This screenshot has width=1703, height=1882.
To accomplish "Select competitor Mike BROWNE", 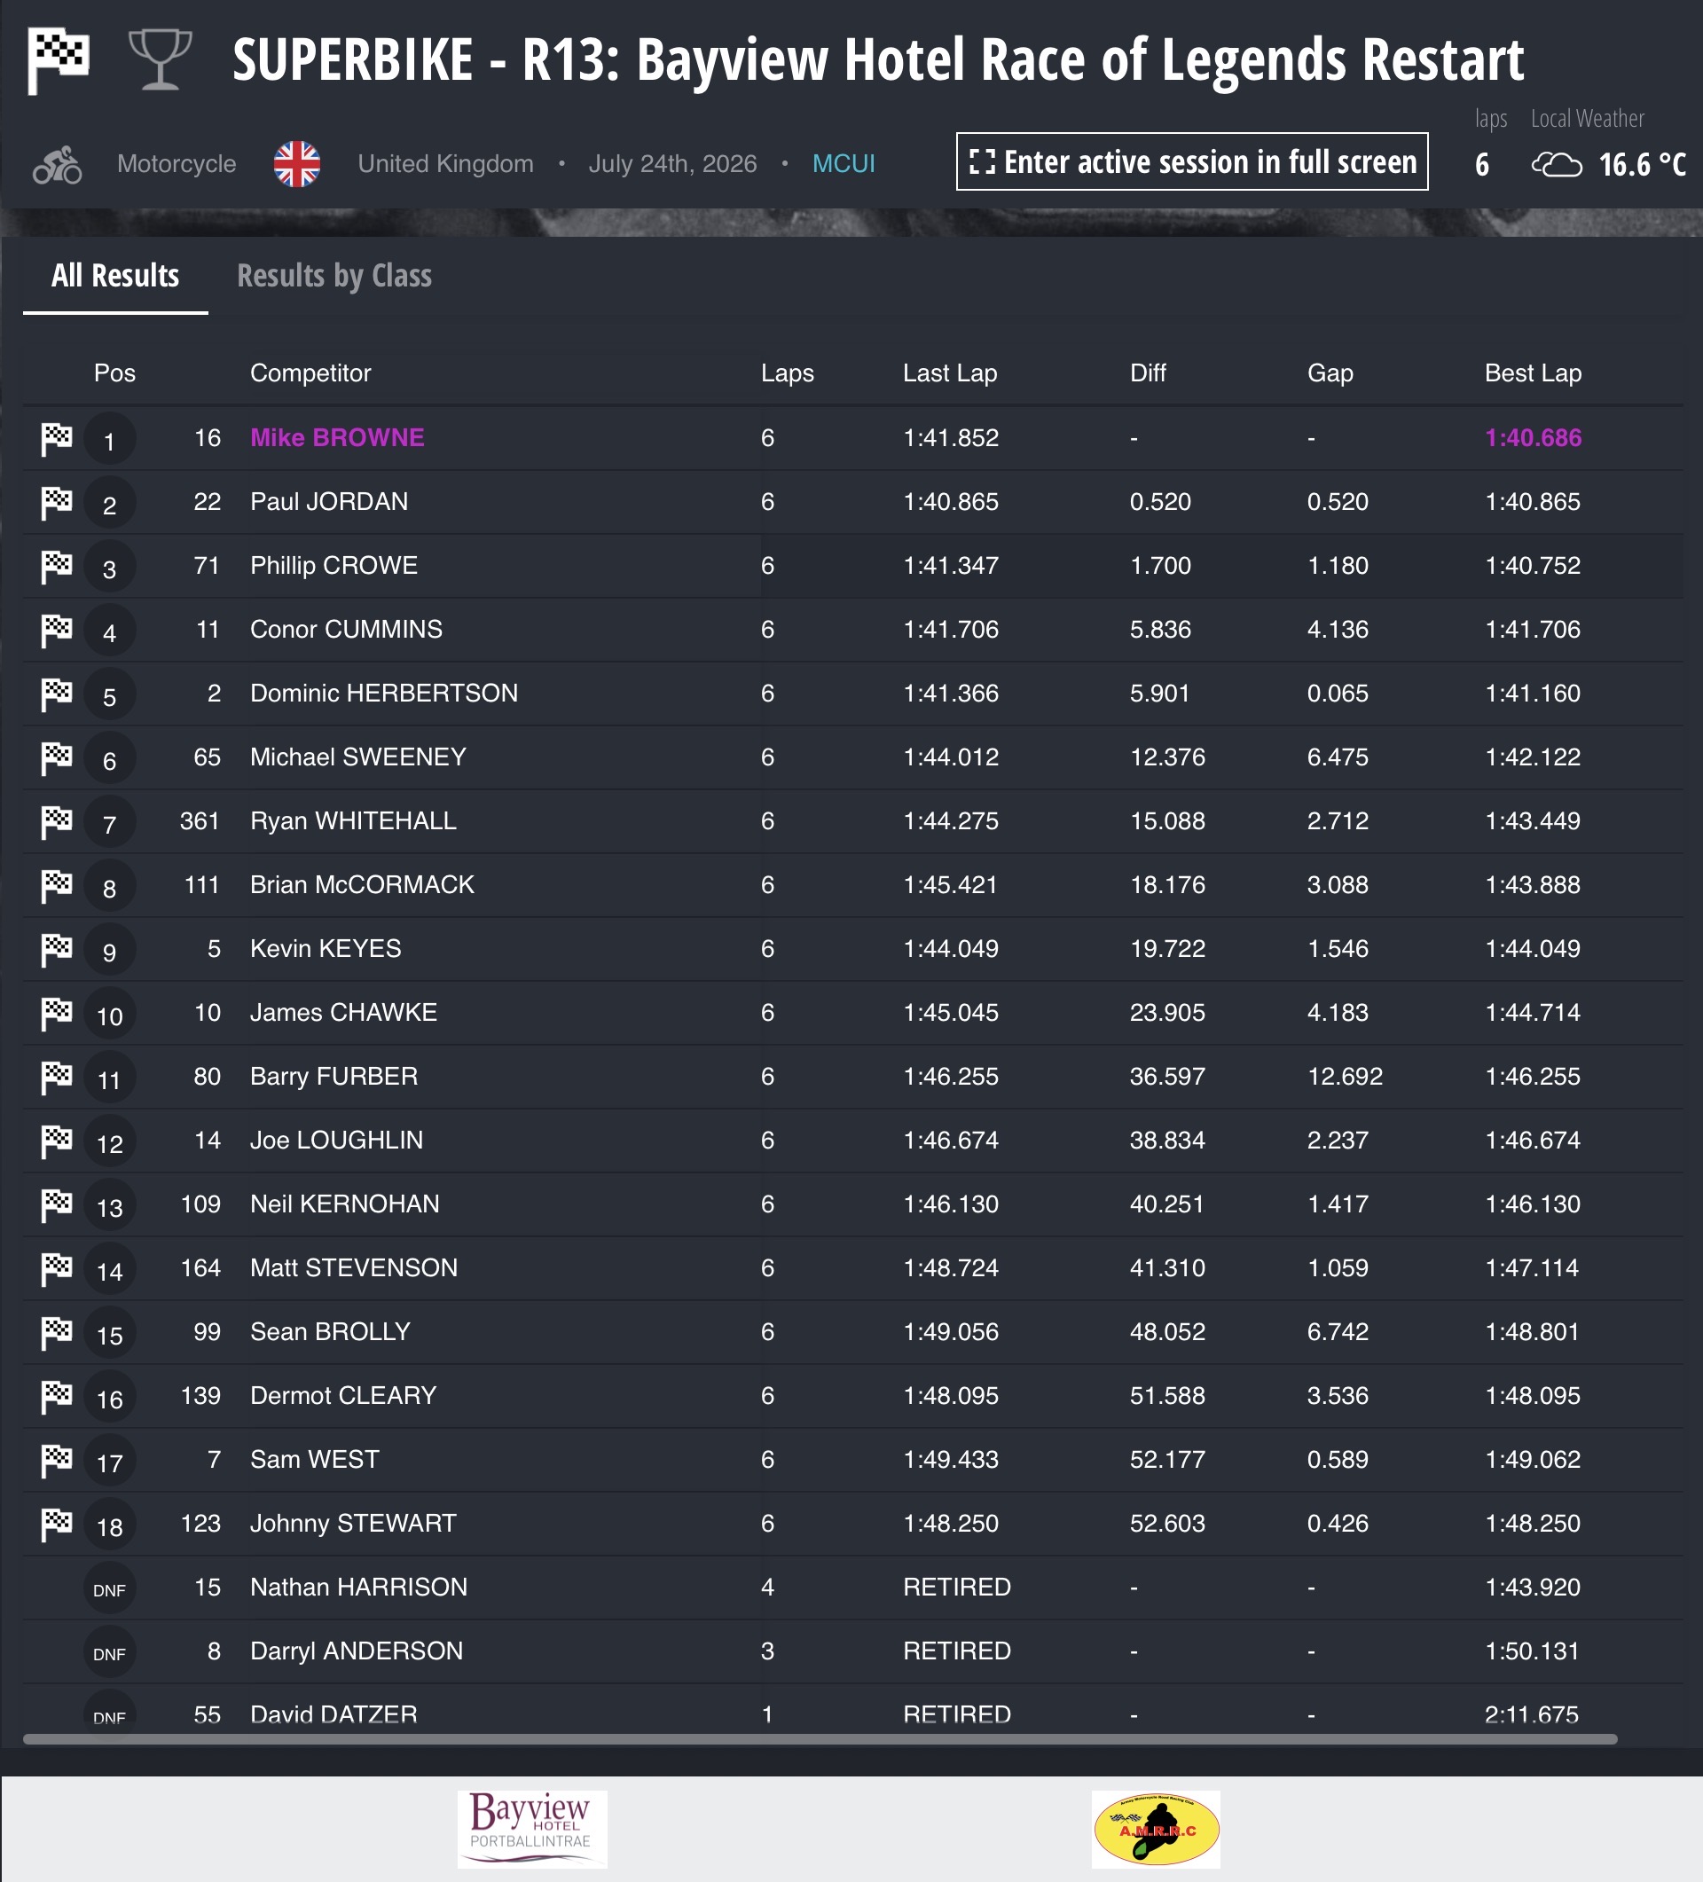I will tap(337, 438).
